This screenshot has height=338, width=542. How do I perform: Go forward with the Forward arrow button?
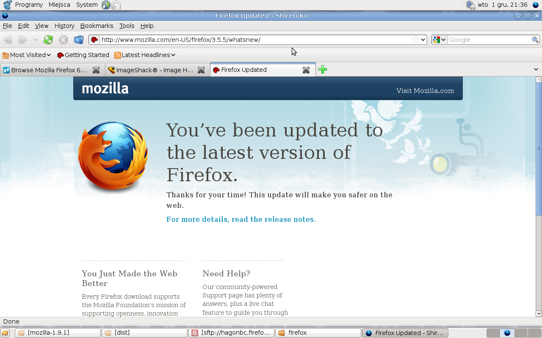[x=22, y=40]
